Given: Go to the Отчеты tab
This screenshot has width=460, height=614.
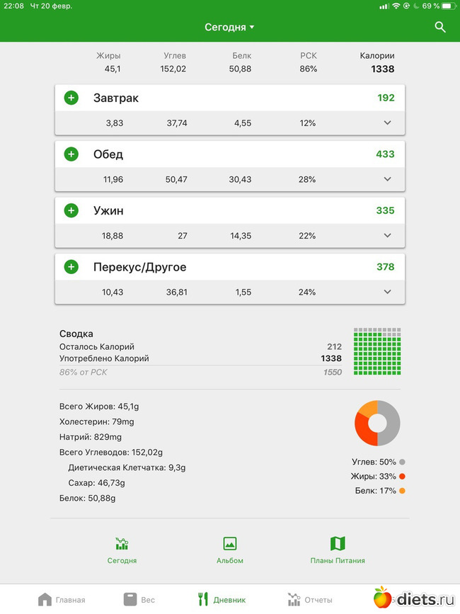Looking at the screenshot, I should 310,599.
